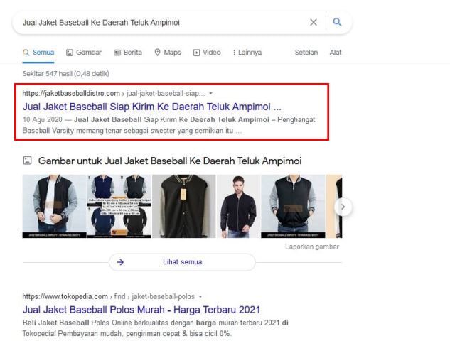
Task: Clear the search query with X icon
Action: 314,22
